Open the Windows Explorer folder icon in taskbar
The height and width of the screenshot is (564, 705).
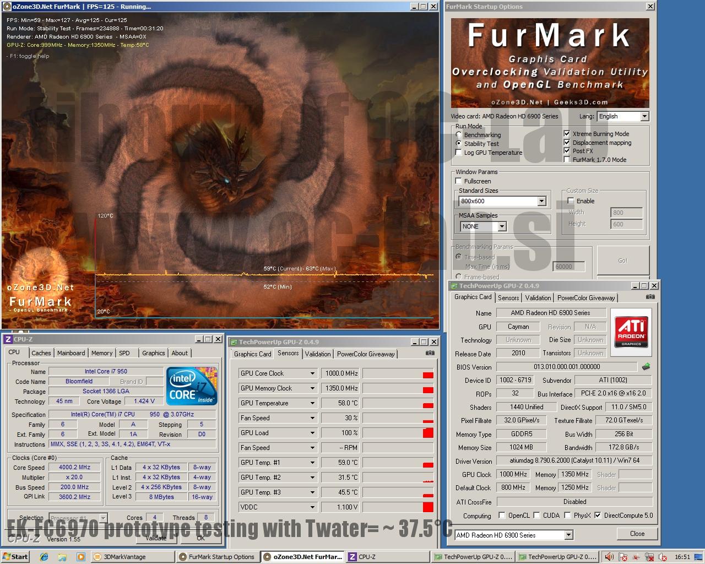(x=62, y=557)
